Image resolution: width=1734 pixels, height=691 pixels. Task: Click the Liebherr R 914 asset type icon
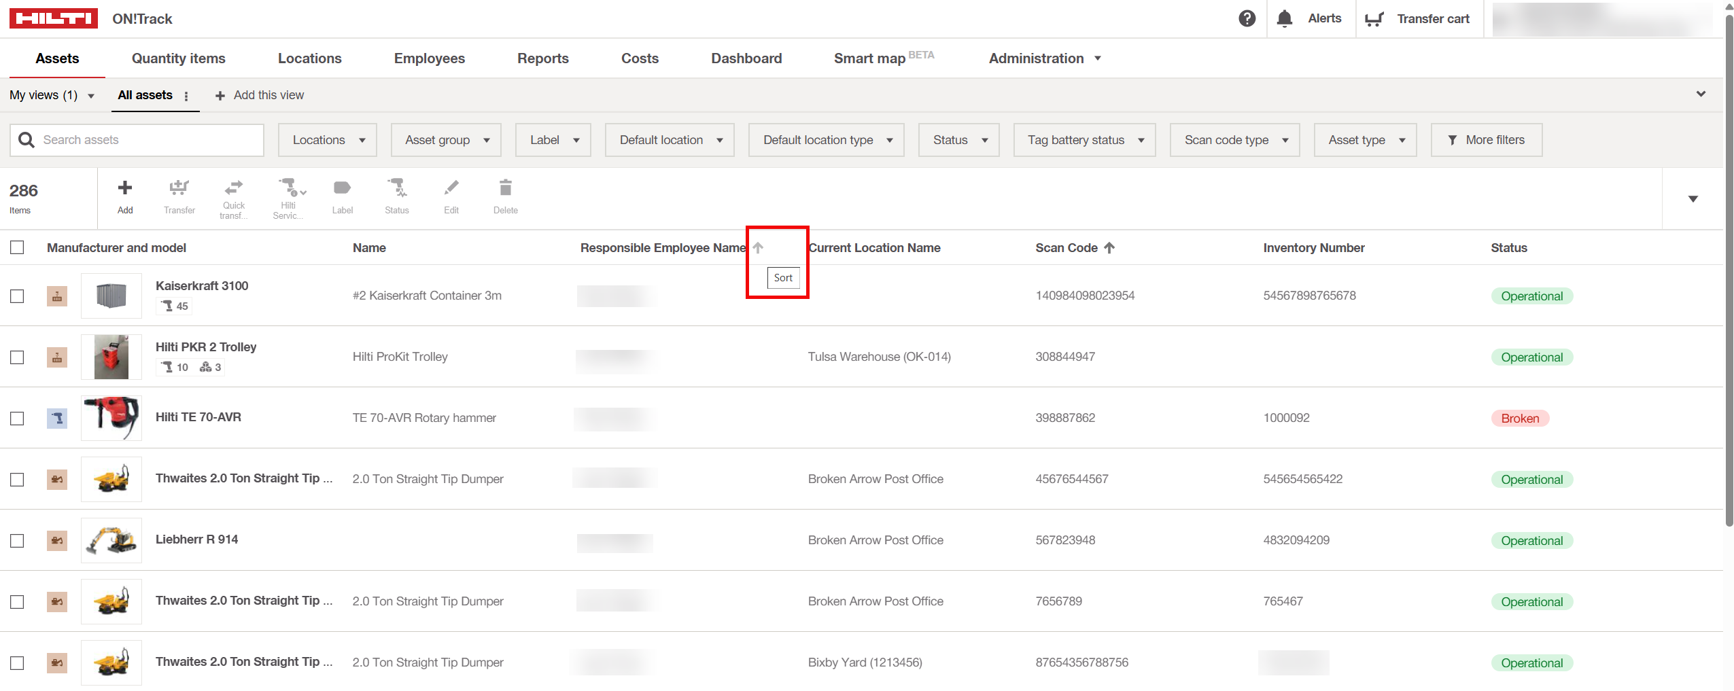(57, 541)
